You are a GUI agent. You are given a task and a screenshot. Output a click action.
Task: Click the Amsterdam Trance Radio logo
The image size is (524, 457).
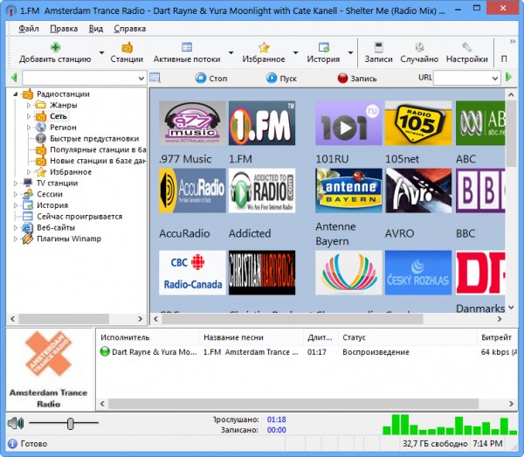[x=49, y=354]
